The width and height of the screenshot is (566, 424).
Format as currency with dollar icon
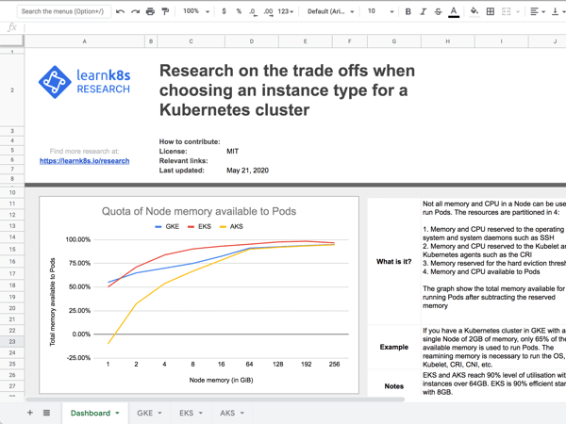click(225, 11)
